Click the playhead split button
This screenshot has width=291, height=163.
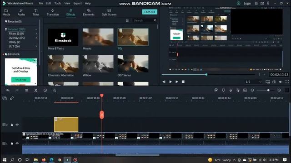point(102,115)
